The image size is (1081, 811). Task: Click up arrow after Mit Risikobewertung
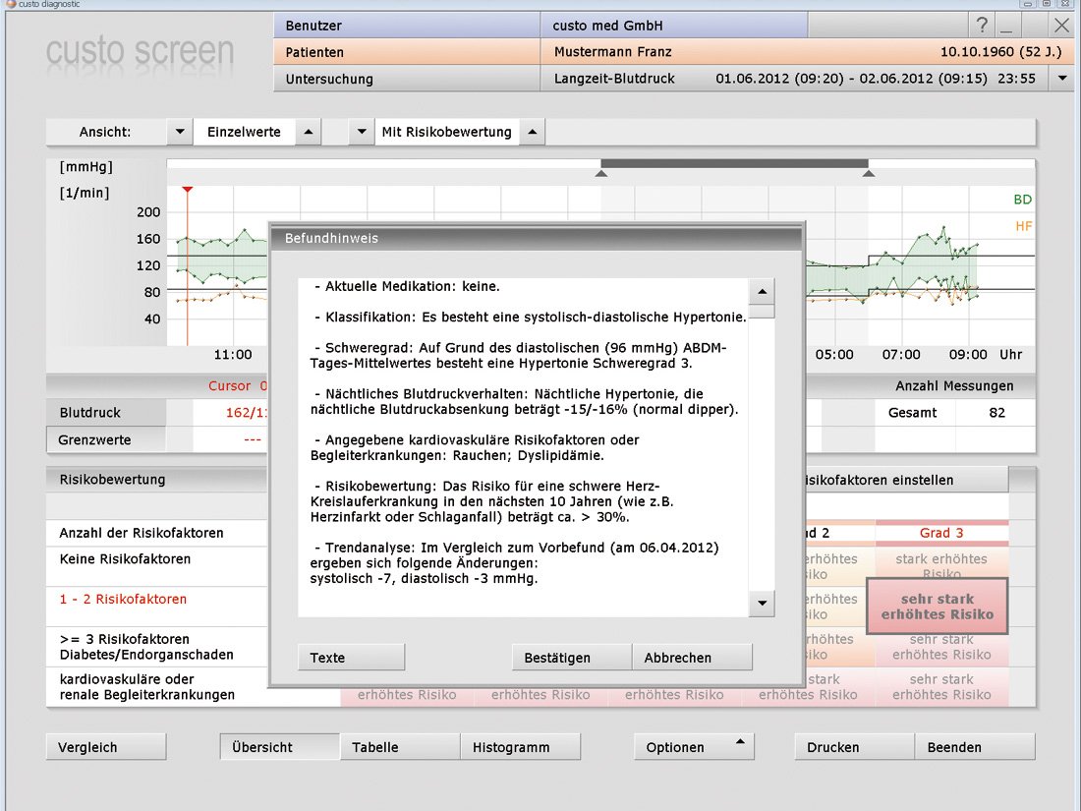(532, 132)
